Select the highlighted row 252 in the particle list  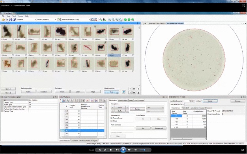point(82,131)
